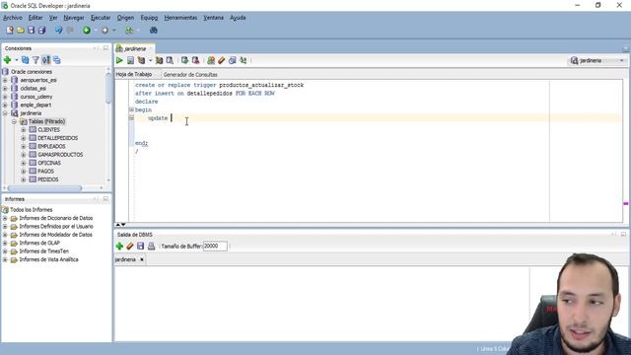Viewport: 631px width, 355px height.
Task: Collapse the update line fold marker
Action: (131, 118)
